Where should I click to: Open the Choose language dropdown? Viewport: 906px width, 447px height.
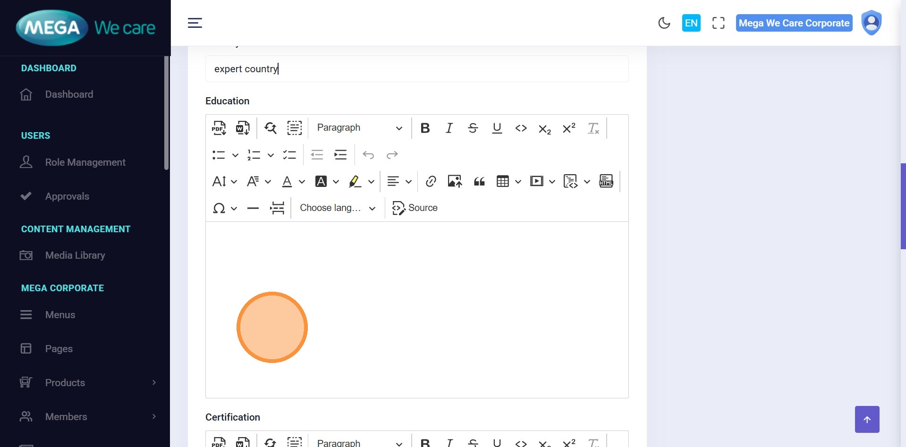click(338, 208)
